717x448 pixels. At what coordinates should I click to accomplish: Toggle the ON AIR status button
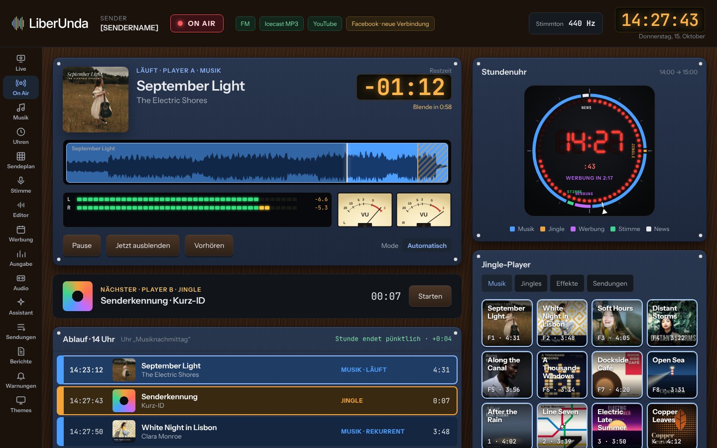click(197, 23)
